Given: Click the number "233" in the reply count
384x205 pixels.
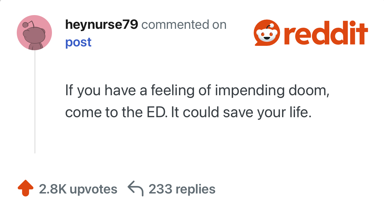Looking at the screenshot, I should [160, 189].
